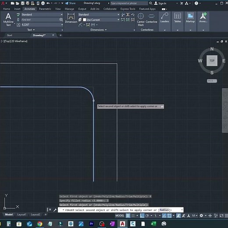228x228 pixels.
Task: Toggle 2D Object Snap in status bar
Action: click(x=169, y=216)
